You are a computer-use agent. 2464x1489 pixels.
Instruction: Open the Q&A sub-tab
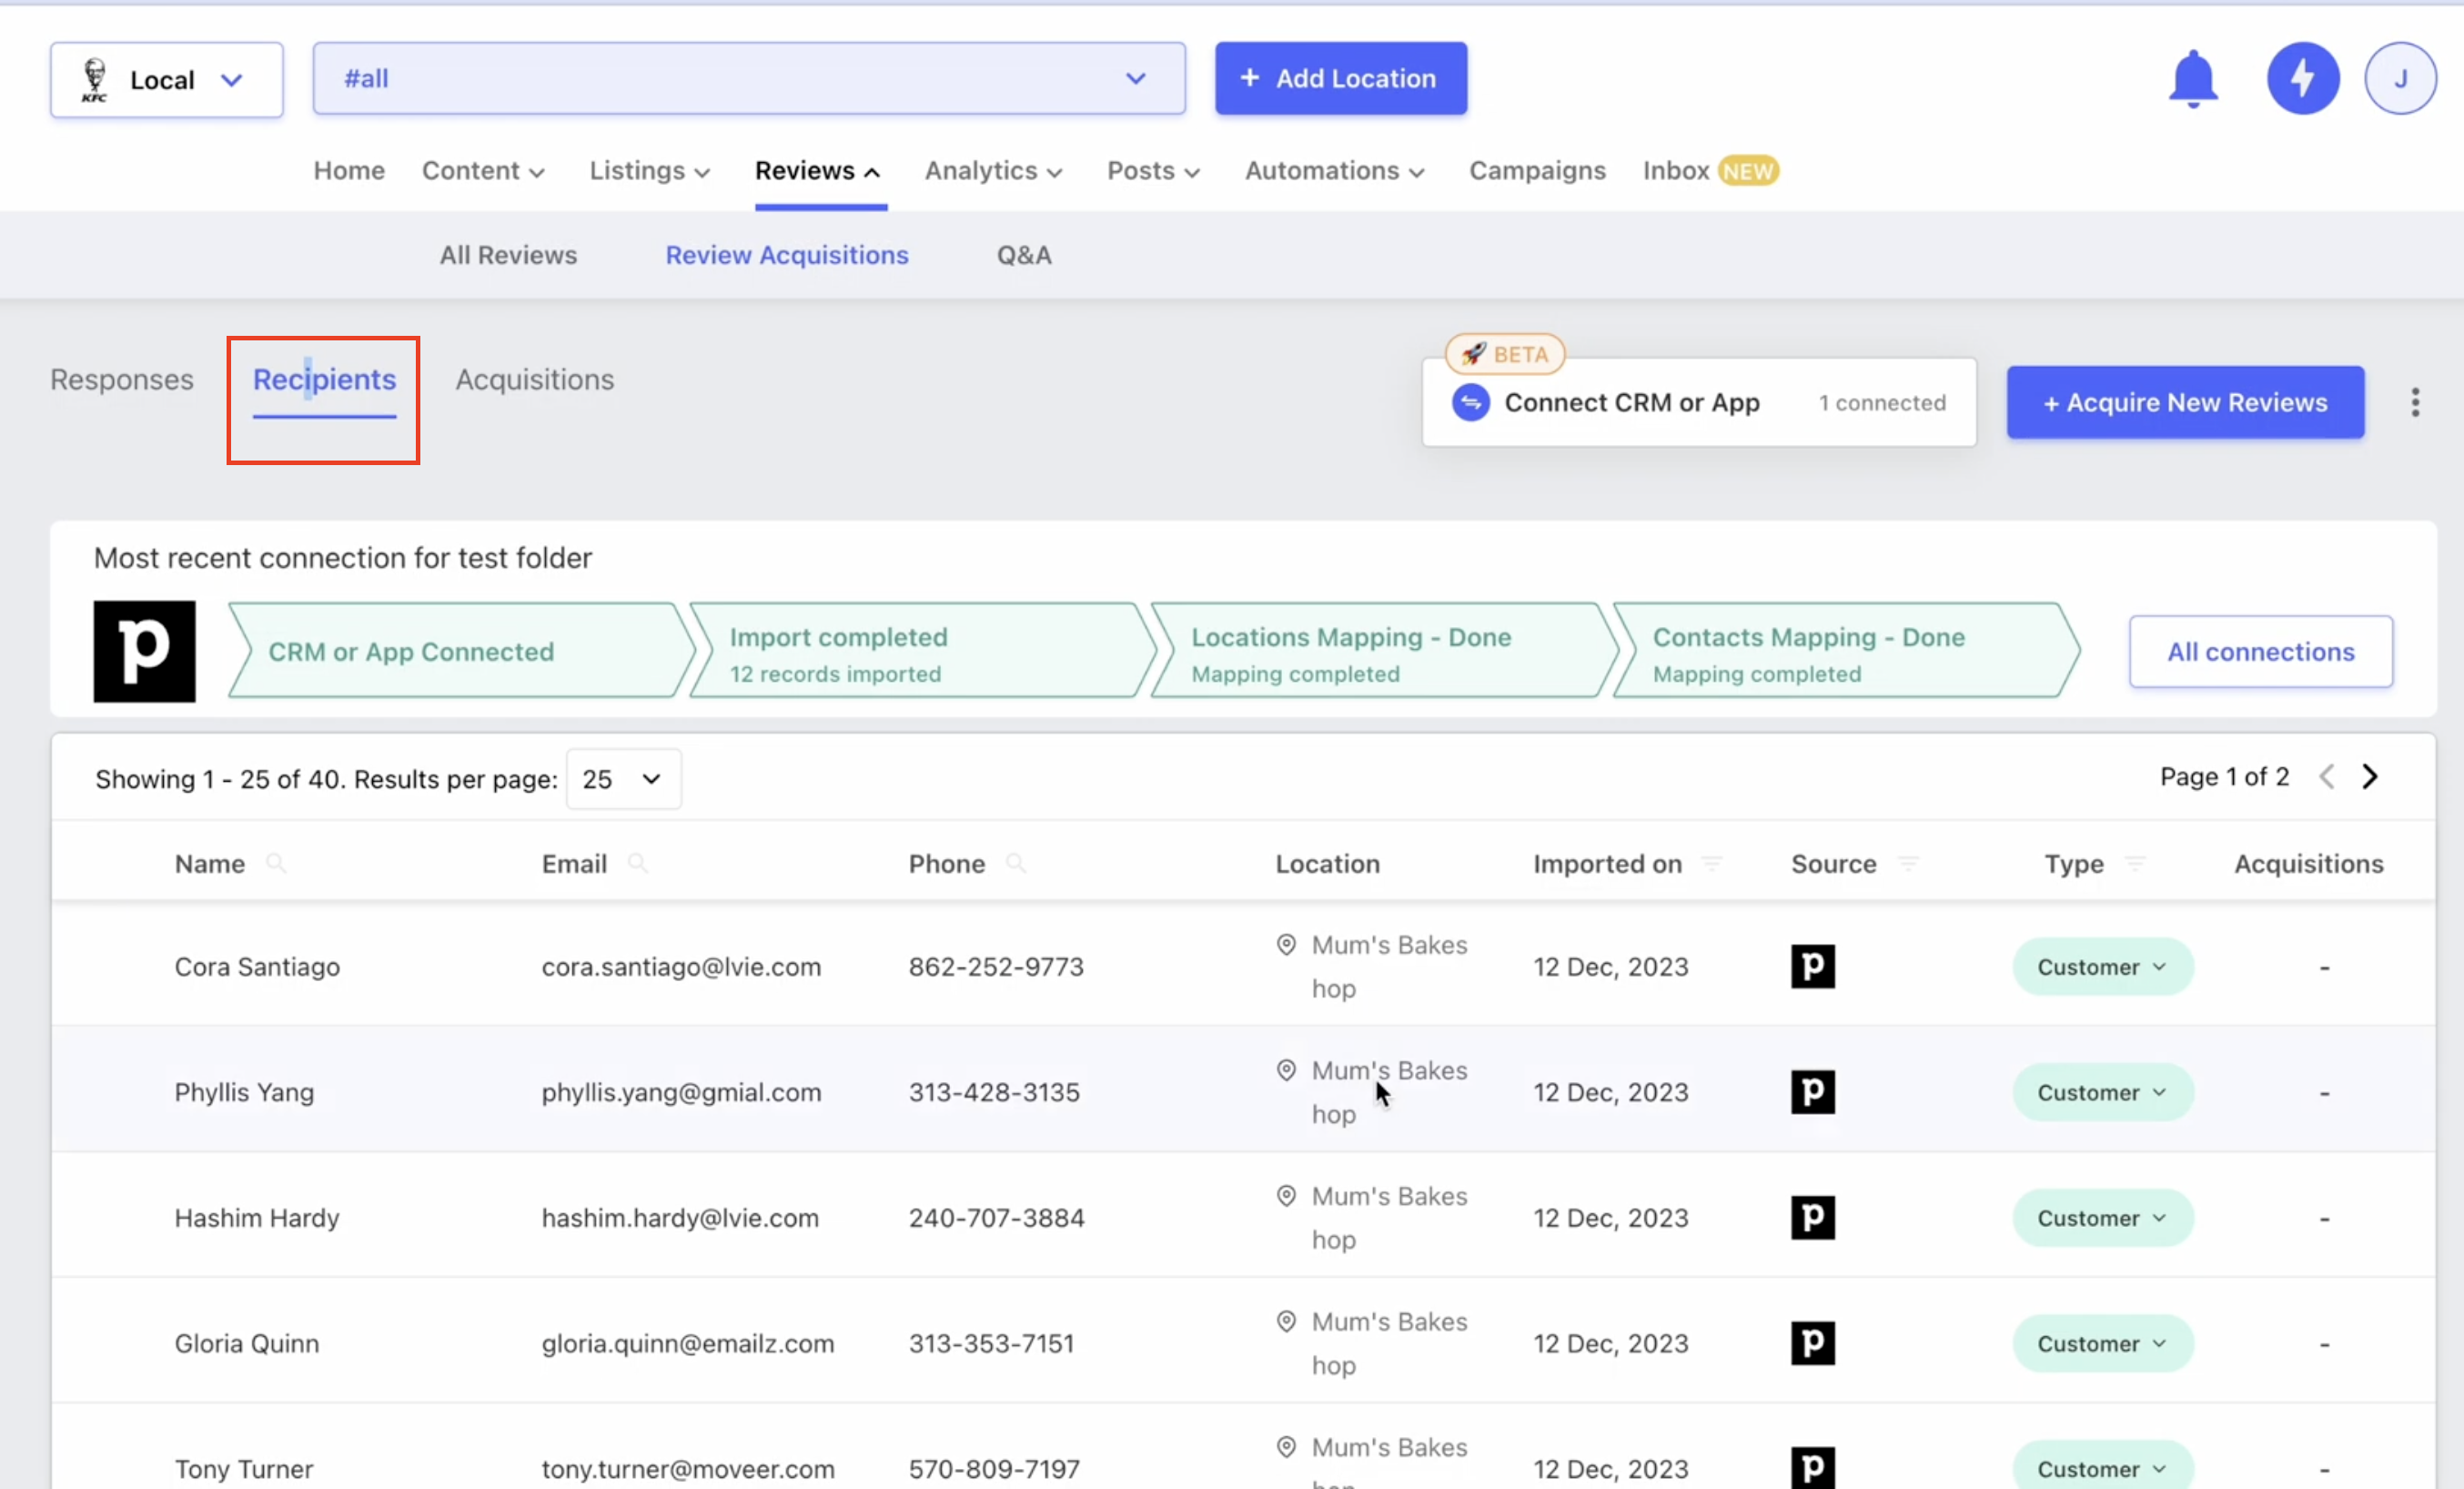1023,255
